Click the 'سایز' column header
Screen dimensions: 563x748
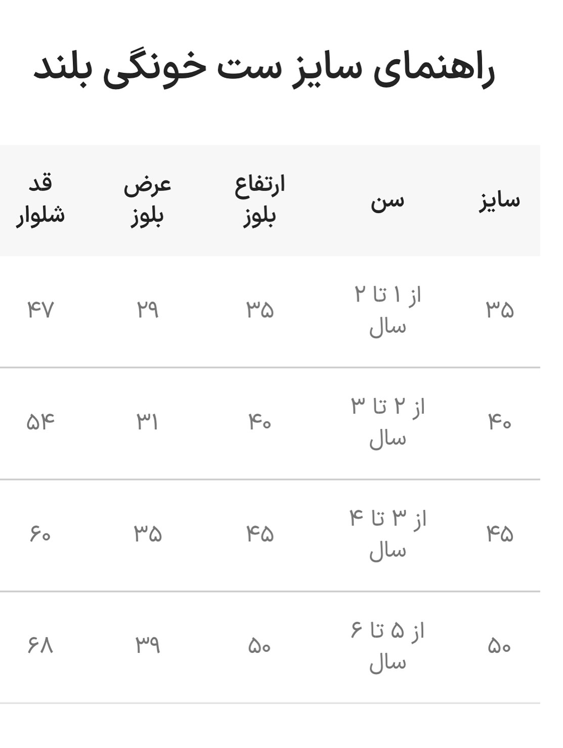tap(499, 200)
